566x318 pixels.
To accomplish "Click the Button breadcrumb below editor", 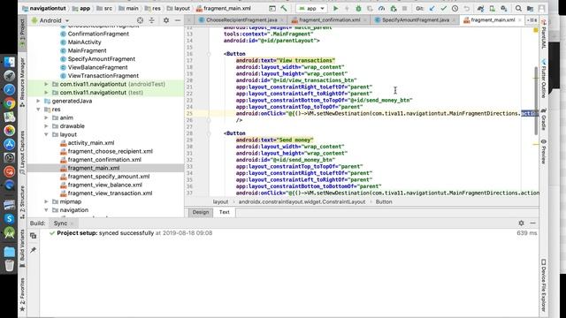I will (x=384, y=201).
